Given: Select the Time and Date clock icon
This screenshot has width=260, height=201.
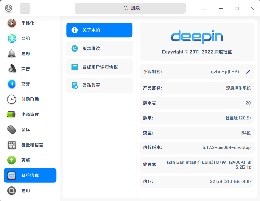Looking at the screenshot, I should (12, 99).
